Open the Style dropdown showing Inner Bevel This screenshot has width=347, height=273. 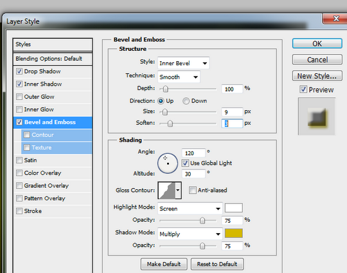183,63
